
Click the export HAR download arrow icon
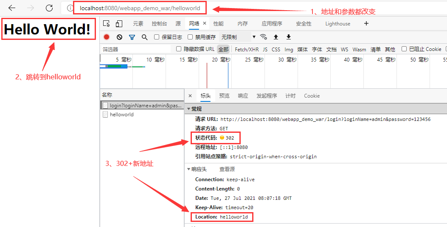289,37
